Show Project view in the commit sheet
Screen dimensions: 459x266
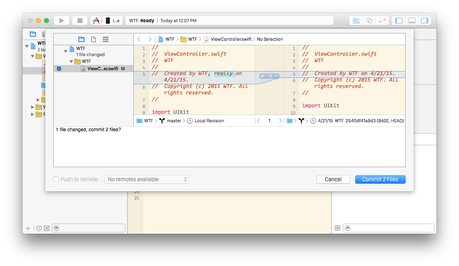tap(81, 39)
